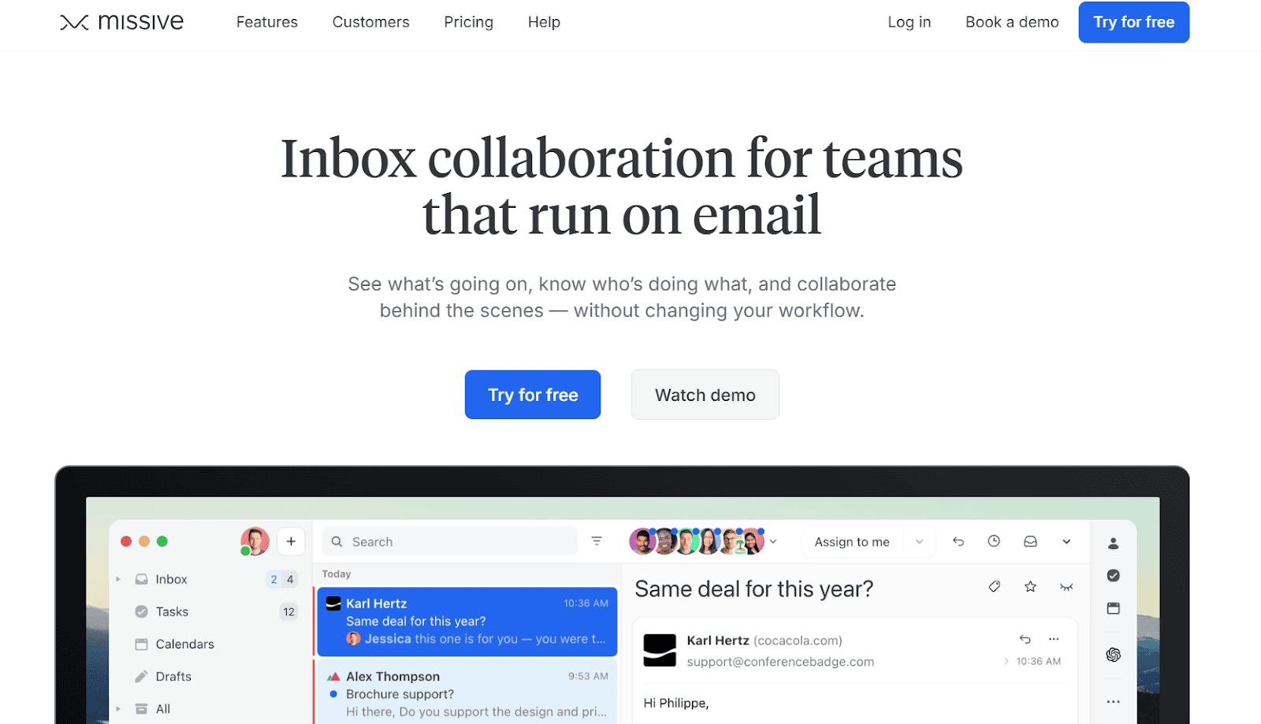The height and width of the screenshot is (724, 1261).
Task: Open the toolbar more-options chevron
Action: [x=1066, y=541]
